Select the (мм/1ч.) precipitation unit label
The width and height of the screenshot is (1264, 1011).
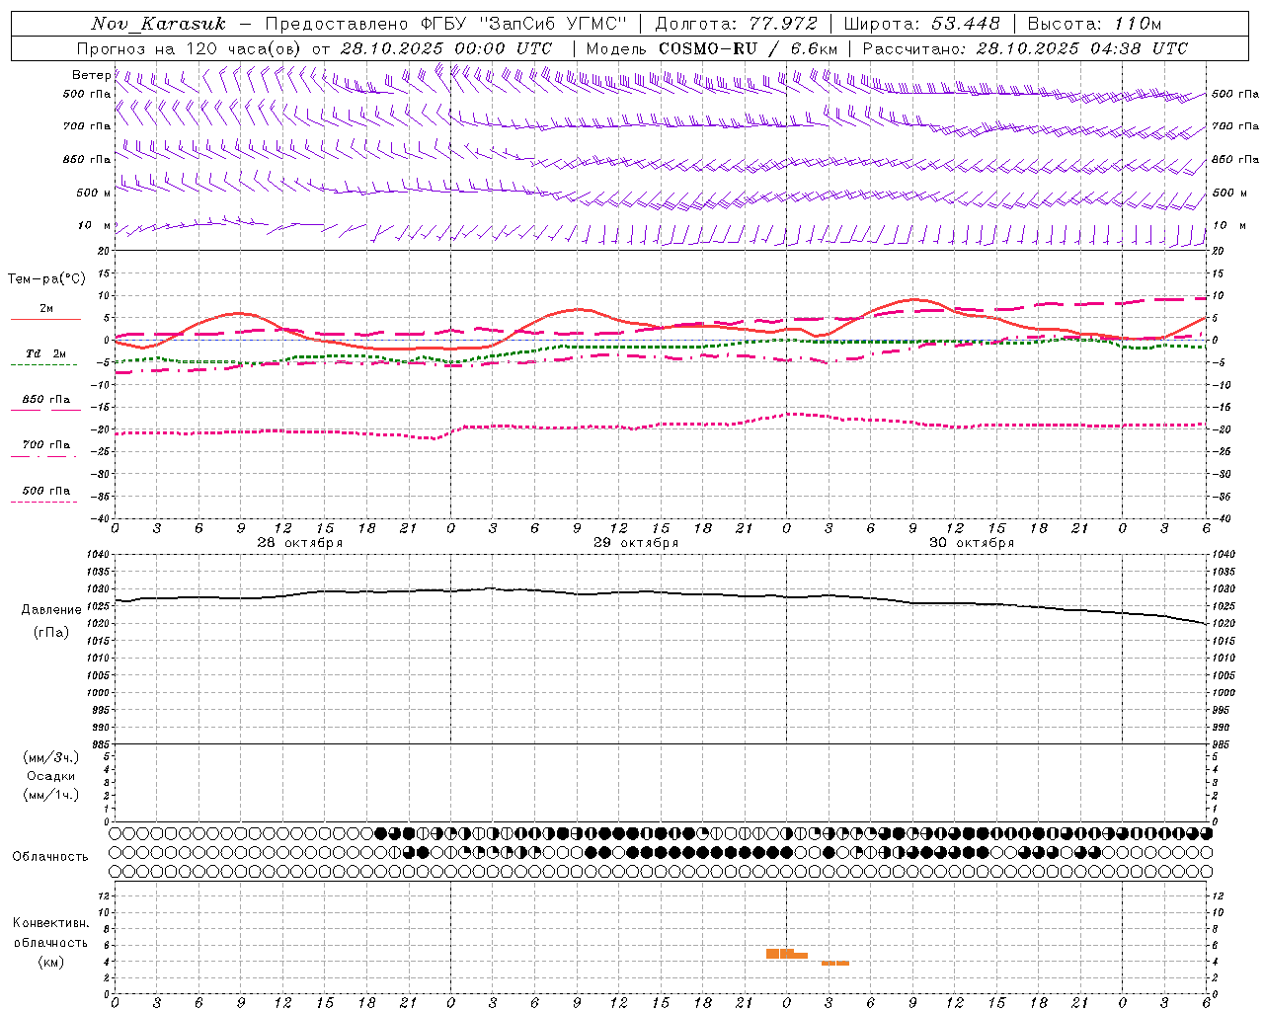[x=51, y=795]
